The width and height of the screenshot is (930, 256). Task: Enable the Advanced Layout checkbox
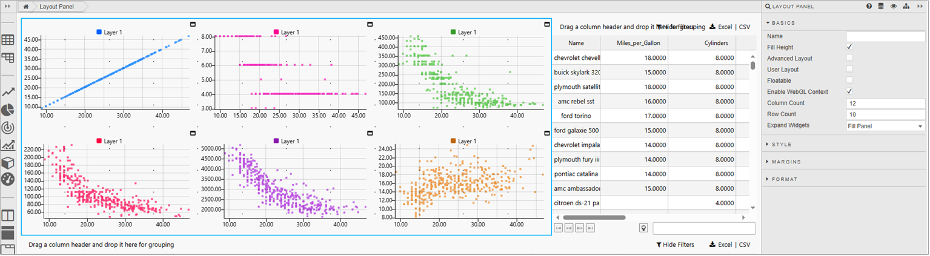click(849, 58)
